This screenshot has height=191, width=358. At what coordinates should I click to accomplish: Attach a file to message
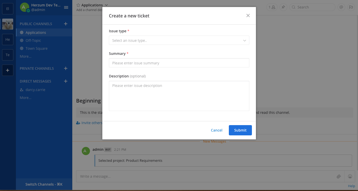click(339, 176)
